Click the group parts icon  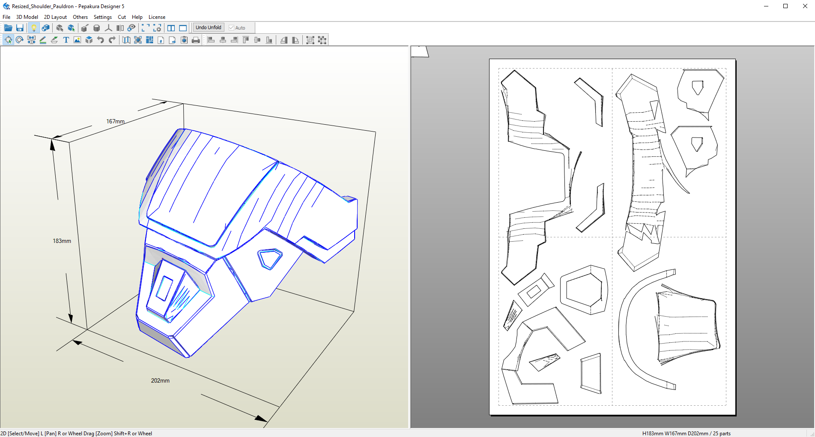click(310, 40)
